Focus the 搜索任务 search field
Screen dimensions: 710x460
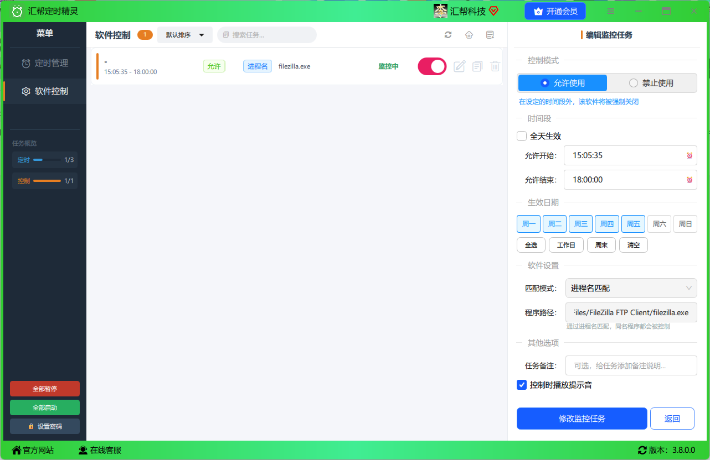pyautogui.click(x=267, y=35)
